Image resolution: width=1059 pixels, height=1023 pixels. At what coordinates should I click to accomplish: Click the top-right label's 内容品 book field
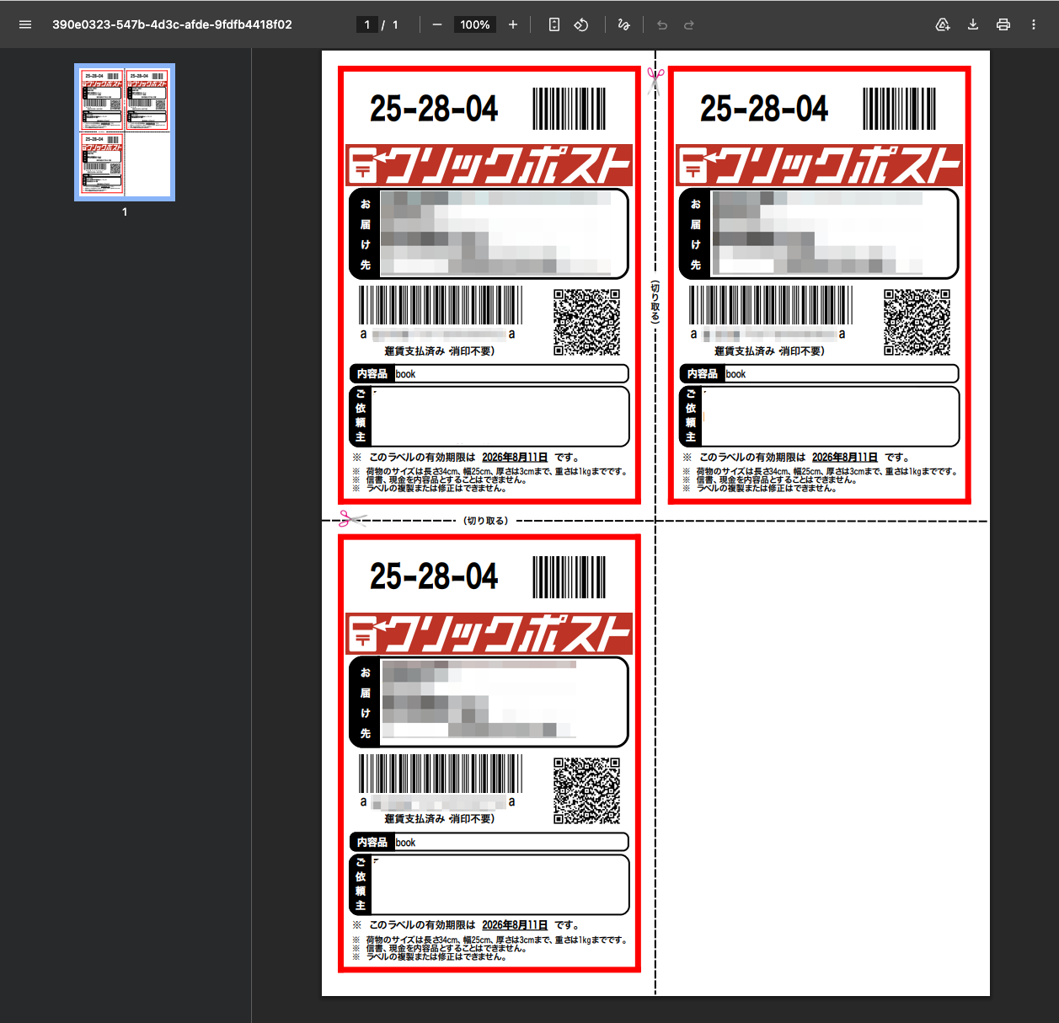coord(819,373)
